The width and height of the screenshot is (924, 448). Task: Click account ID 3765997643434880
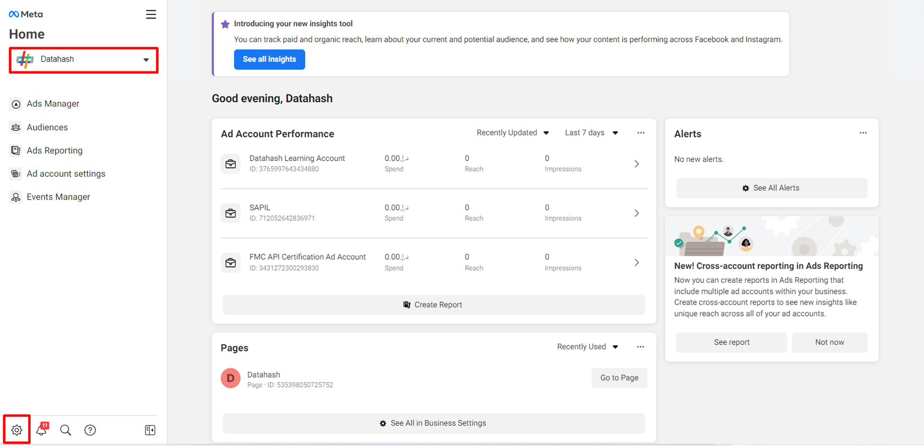point(284,169)
